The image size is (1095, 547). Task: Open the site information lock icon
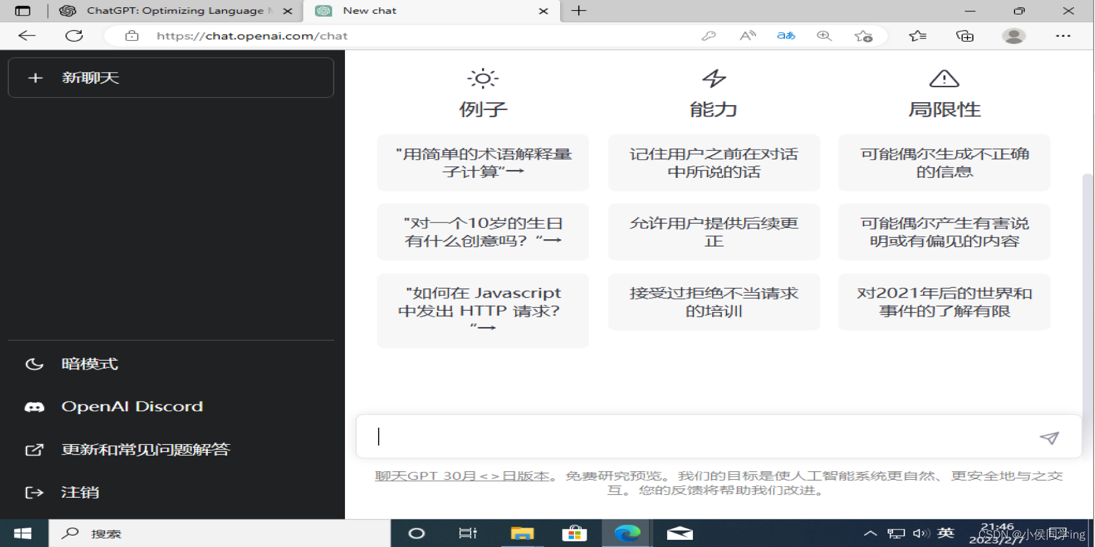click(x=132, y=36)
